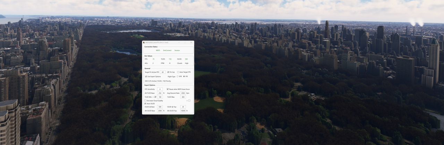Image resolution: width=444 pixels, height=145 pixels.
Task: Edit the Target FG Active FPS field
Action: click(x=162, y=72)
